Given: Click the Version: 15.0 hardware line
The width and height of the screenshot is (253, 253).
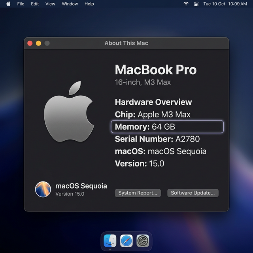Looking at the screenshot, I should tap(140, 164).
